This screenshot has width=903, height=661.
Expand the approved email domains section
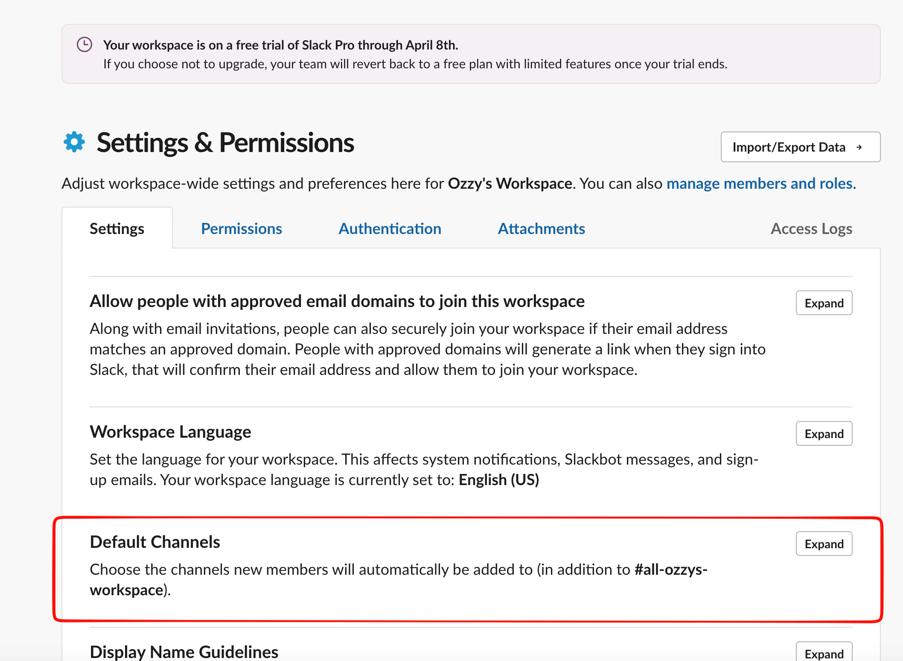[824, 303]
